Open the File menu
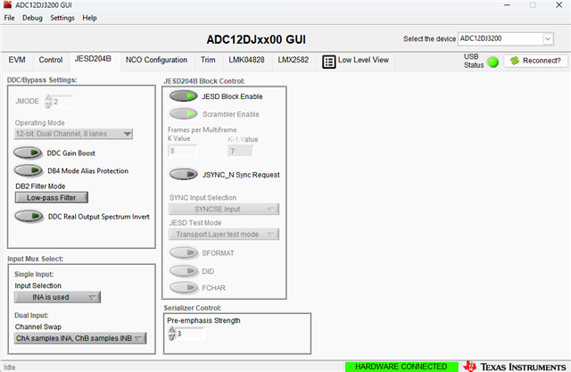This screenshot has height=372, width=571. 10,18
